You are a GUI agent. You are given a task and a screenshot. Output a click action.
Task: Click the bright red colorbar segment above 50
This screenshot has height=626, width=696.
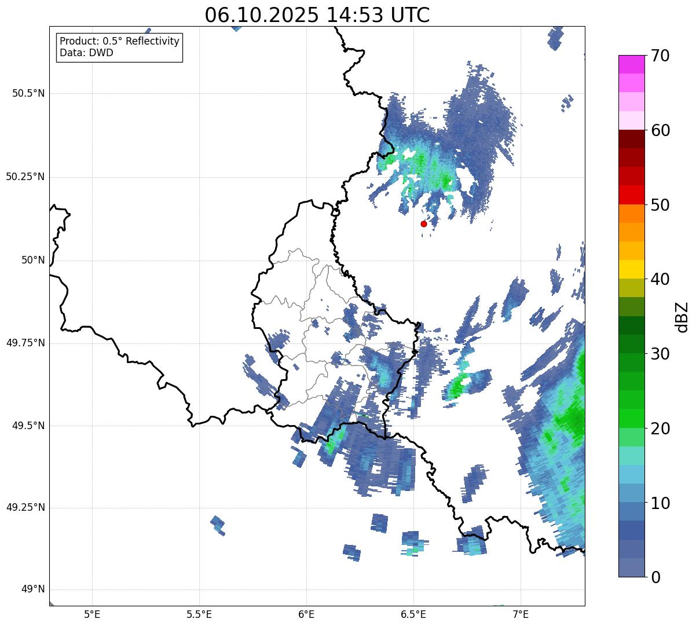coord(631,195)
